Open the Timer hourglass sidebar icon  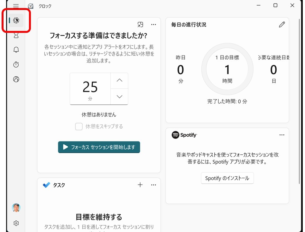16,35
